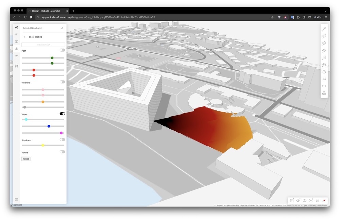Click the camera screenshot icon

tap(305, 201)
